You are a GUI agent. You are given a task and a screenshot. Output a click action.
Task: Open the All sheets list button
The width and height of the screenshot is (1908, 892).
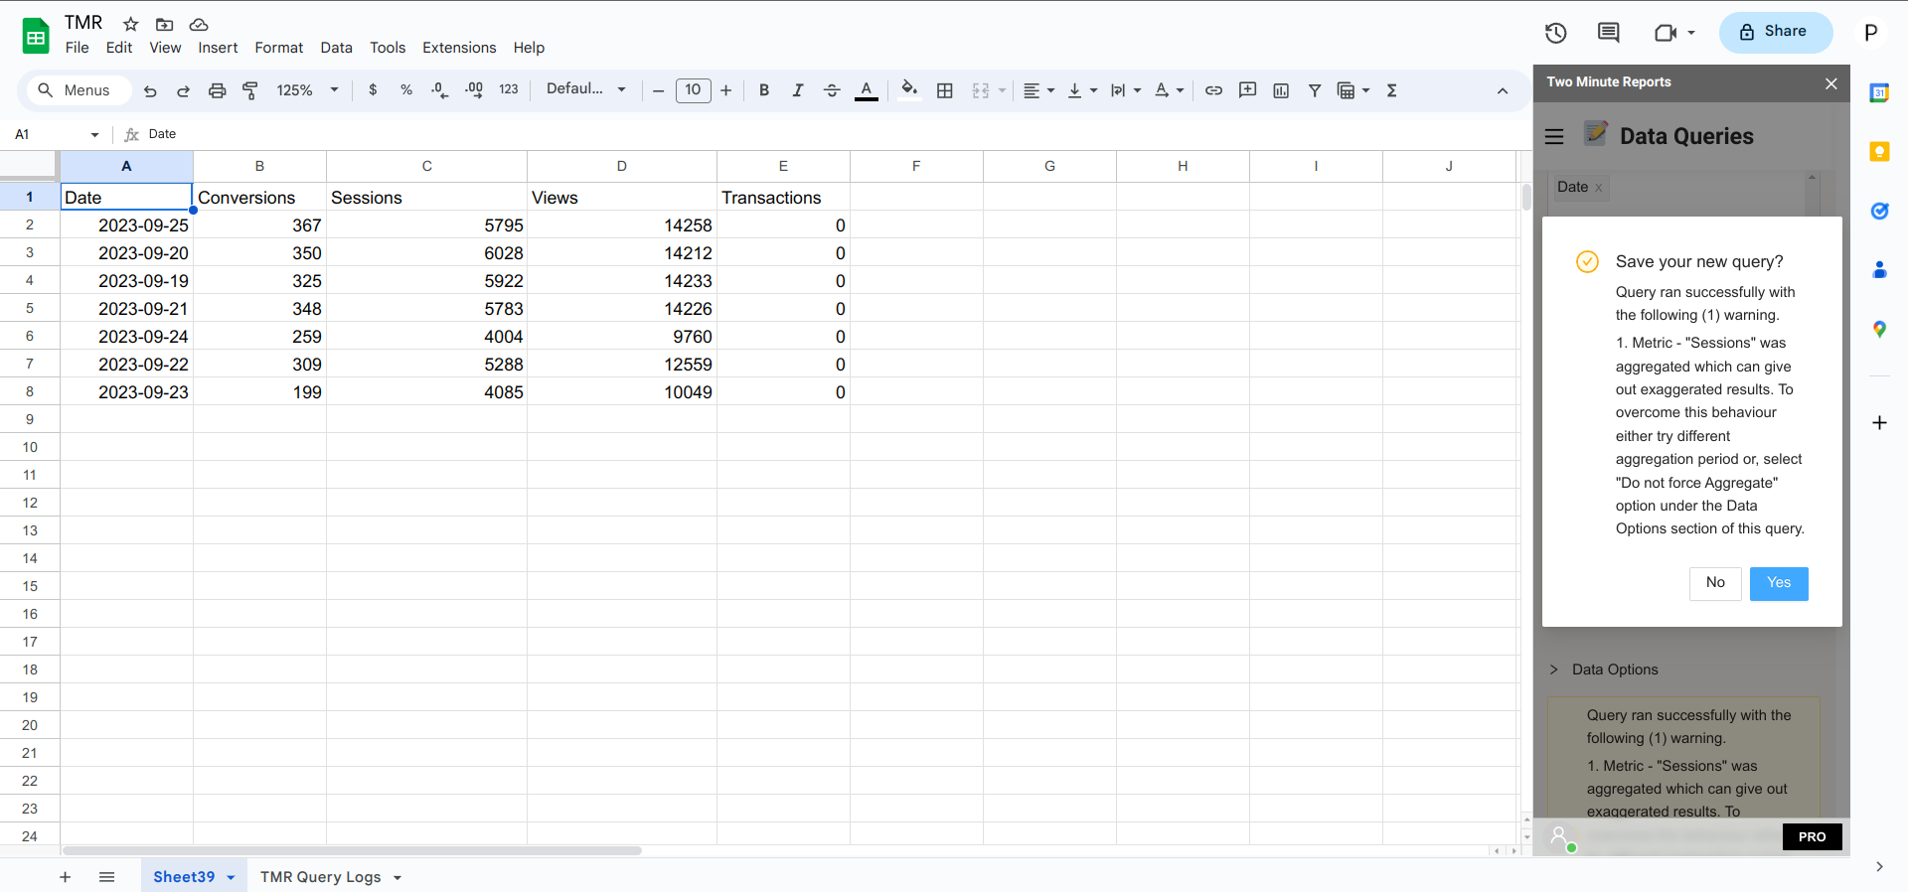[106, 877]
